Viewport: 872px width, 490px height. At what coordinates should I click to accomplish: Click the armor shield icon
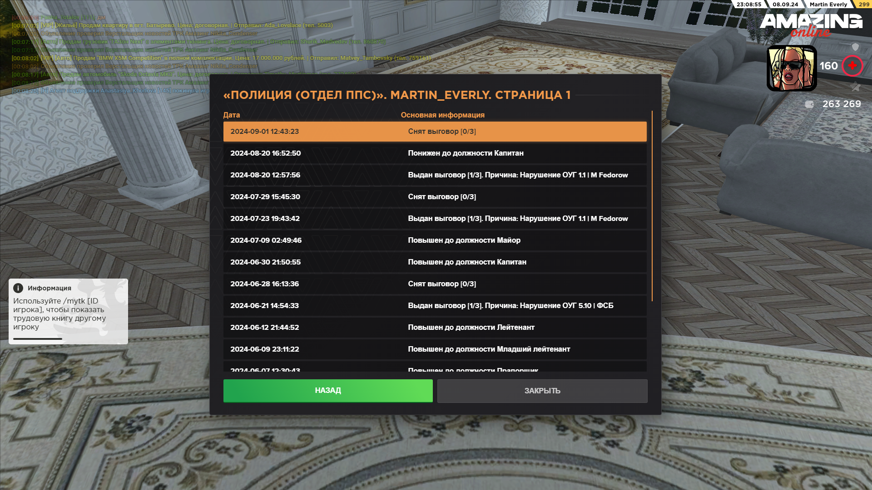tap(855, 47)
